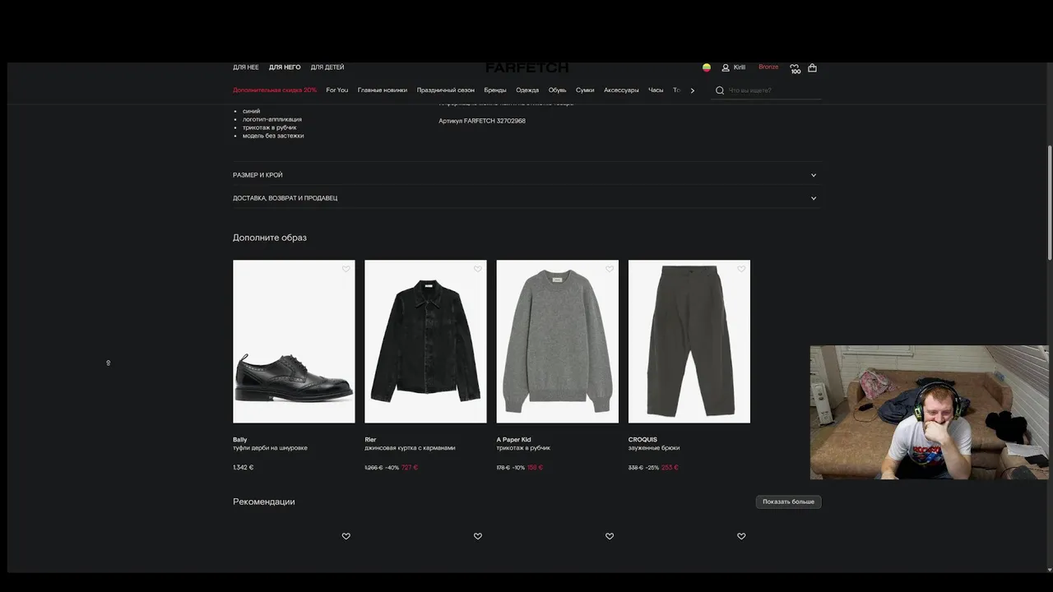Switch to ДЛЯ НЕЕ tab
Screen dimensions: 1053x592
tap(246, 67)
